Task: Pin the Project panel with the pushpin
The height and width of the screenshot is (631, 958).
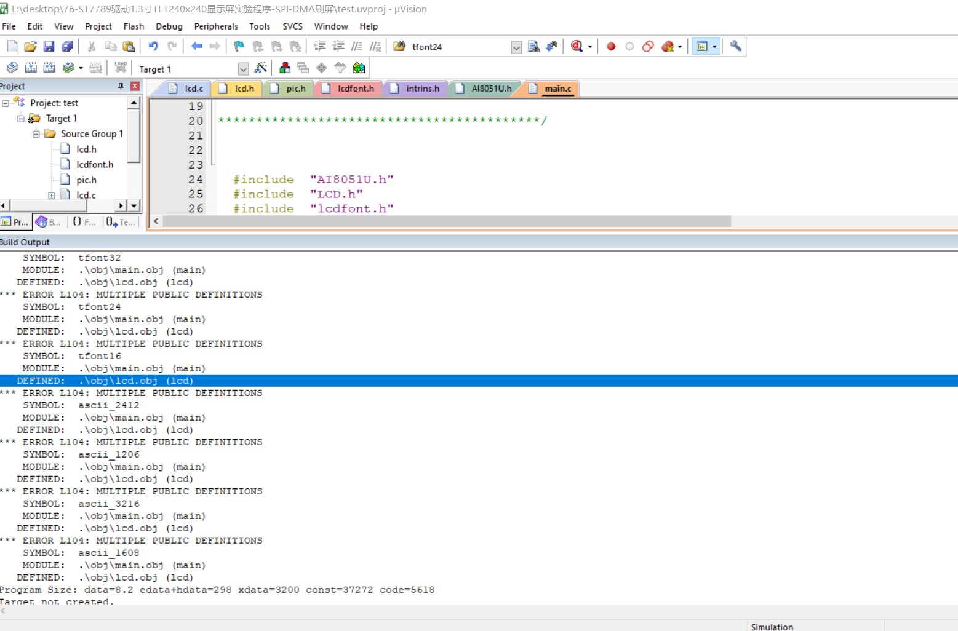Action: [121, 86]
